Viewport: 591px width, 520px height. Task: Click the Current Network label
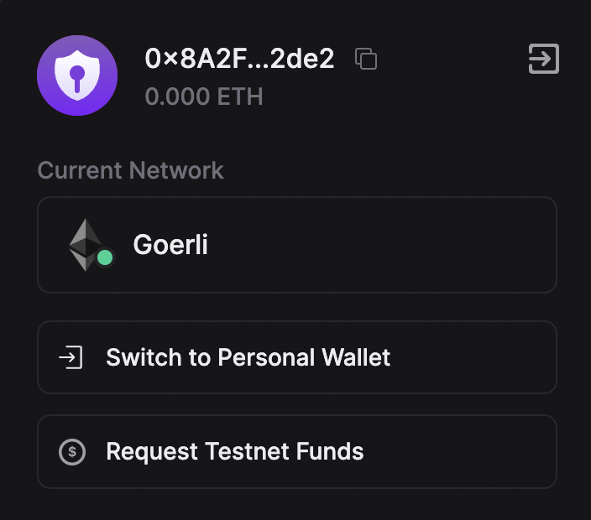[x=131, y=170]
